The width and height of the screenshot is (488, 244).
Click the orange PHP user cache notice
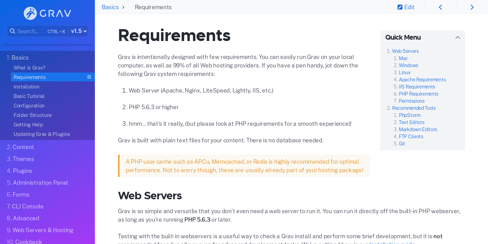[244, 166]
